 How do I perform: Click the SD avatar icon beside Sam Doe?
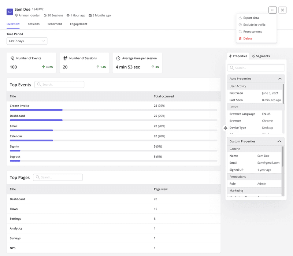(x=10, y=12)
